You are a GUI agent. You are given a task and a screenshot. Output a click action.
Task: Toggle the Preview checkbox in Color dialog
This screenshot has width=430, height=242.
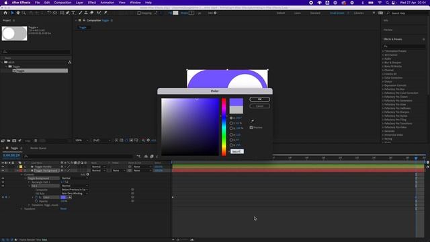pyautogui.click(x=251, y=128)
